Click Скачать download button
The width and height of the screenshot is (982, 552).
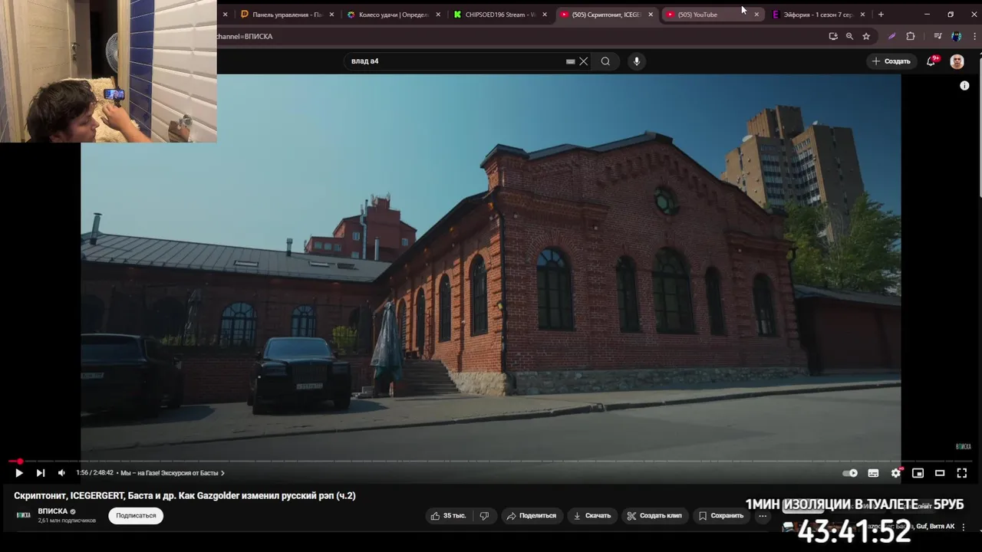(592, 516)
